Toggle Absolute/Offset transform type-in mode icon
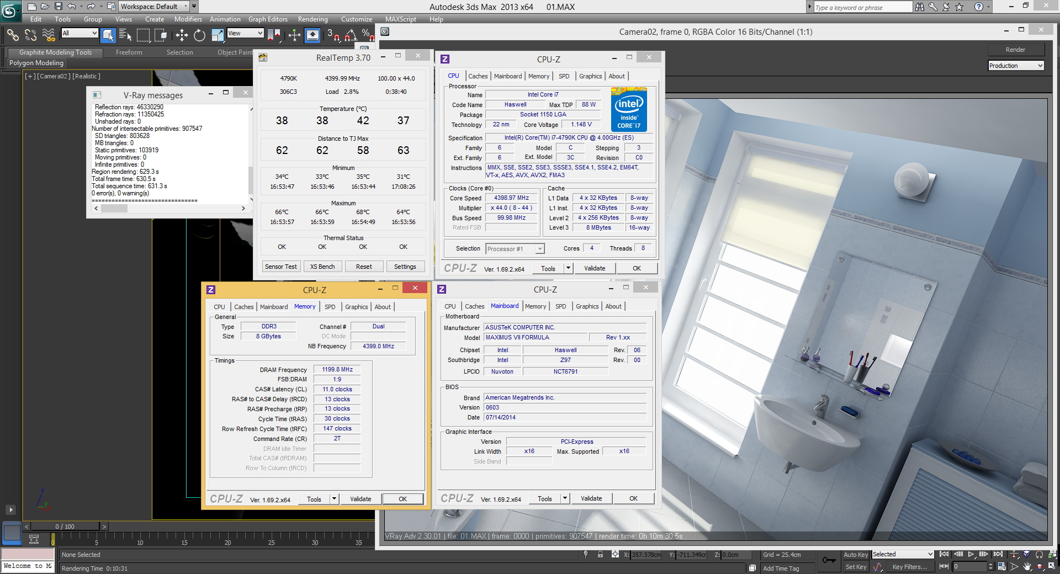Screen dimensions: 1060x574 [615, 555]
